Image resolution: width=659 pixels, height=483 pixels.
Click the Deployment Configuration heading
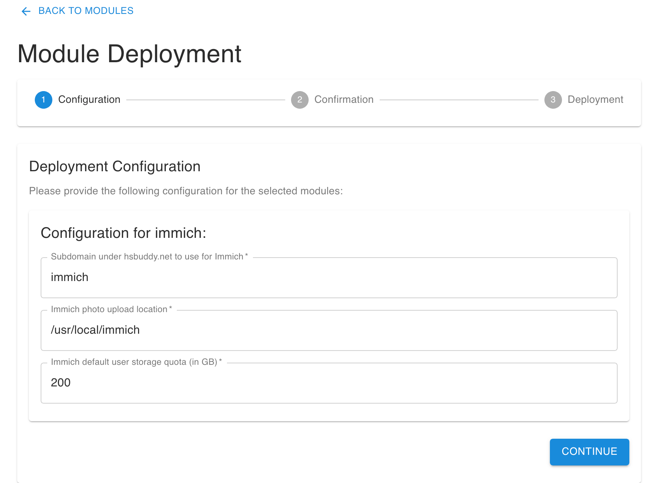(115, 166)
